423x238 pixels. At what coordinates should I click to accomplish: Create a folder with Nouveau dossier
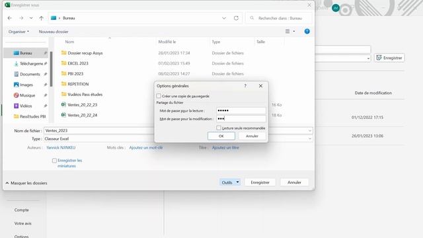pyautogui.click(x=54, y=32)
